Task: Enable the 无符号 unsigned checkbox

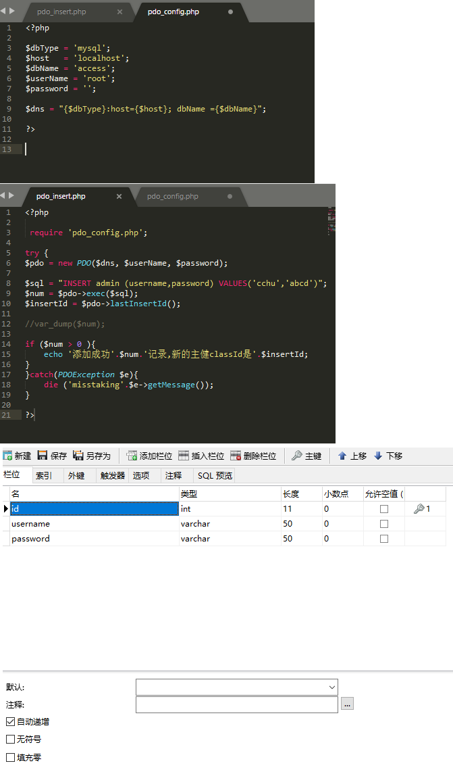Action: tap(10, 740)
